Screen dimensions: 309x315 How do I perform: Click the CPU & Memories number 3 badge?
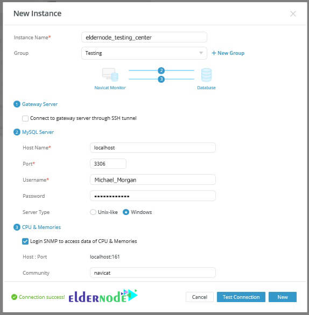[x=17, y=227]
